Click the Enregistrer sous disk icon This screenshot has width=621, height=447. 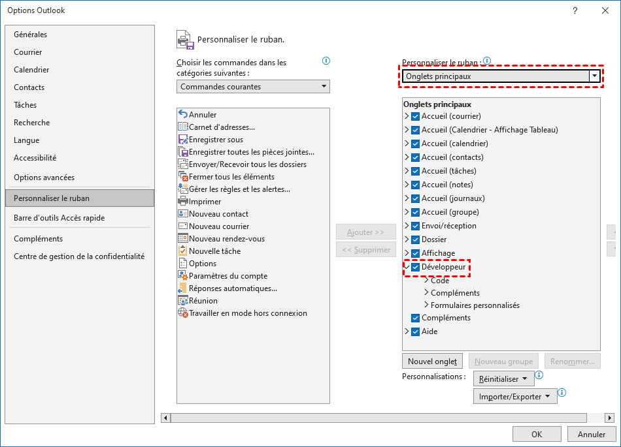(x=183, y=140)
